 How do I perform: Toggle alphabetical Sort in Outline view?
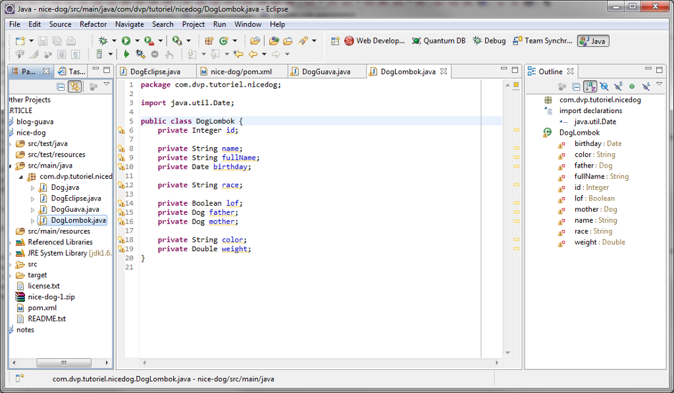590,86
